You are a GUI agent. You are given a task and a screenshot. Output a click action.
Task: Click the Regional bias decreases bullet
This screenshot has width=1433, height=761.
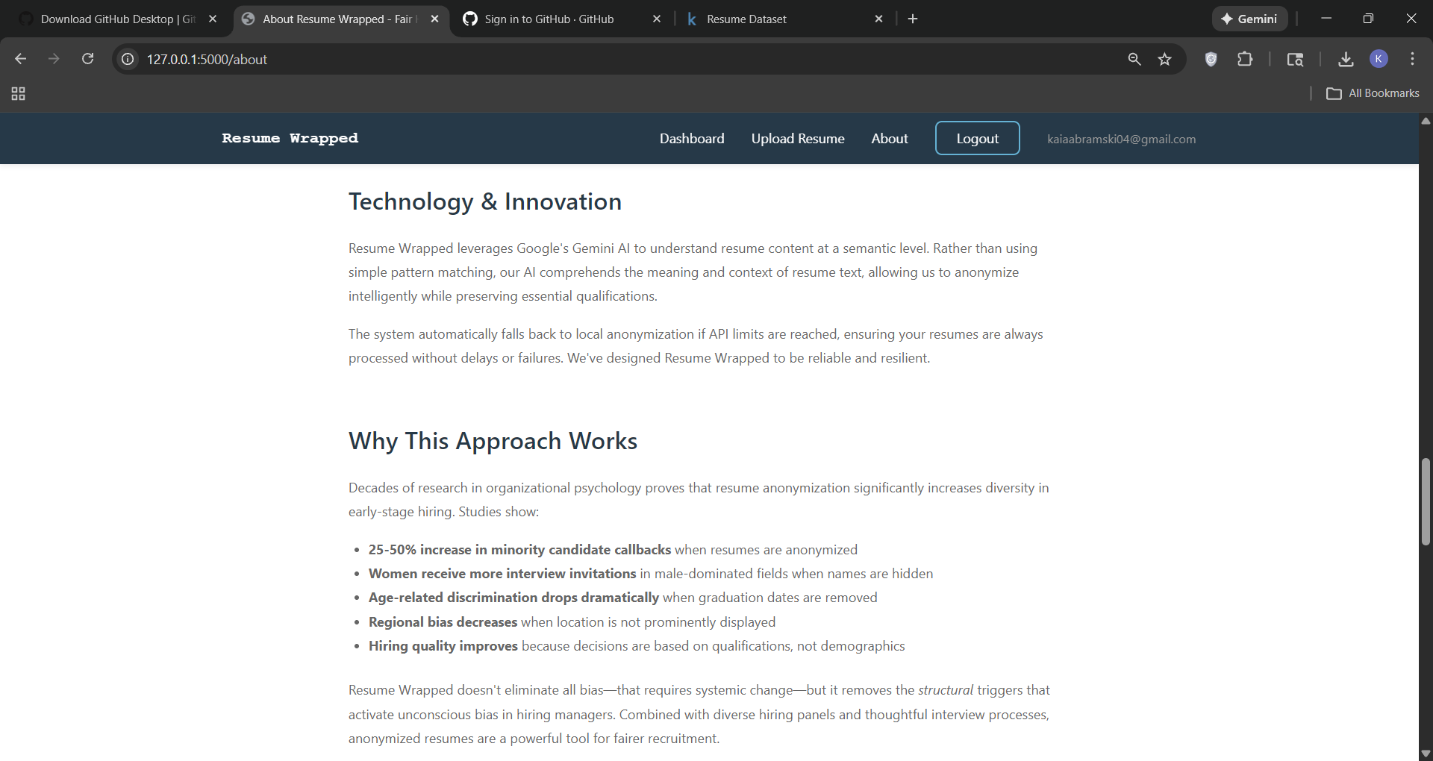coord(572,622)
